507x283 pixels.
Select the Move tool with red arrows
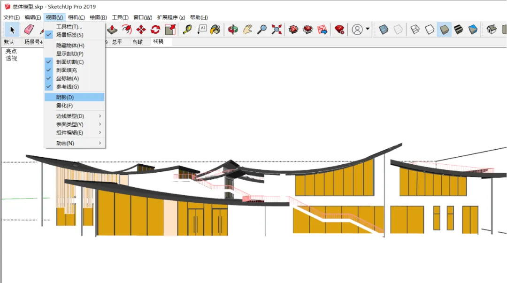pos(141,30)
